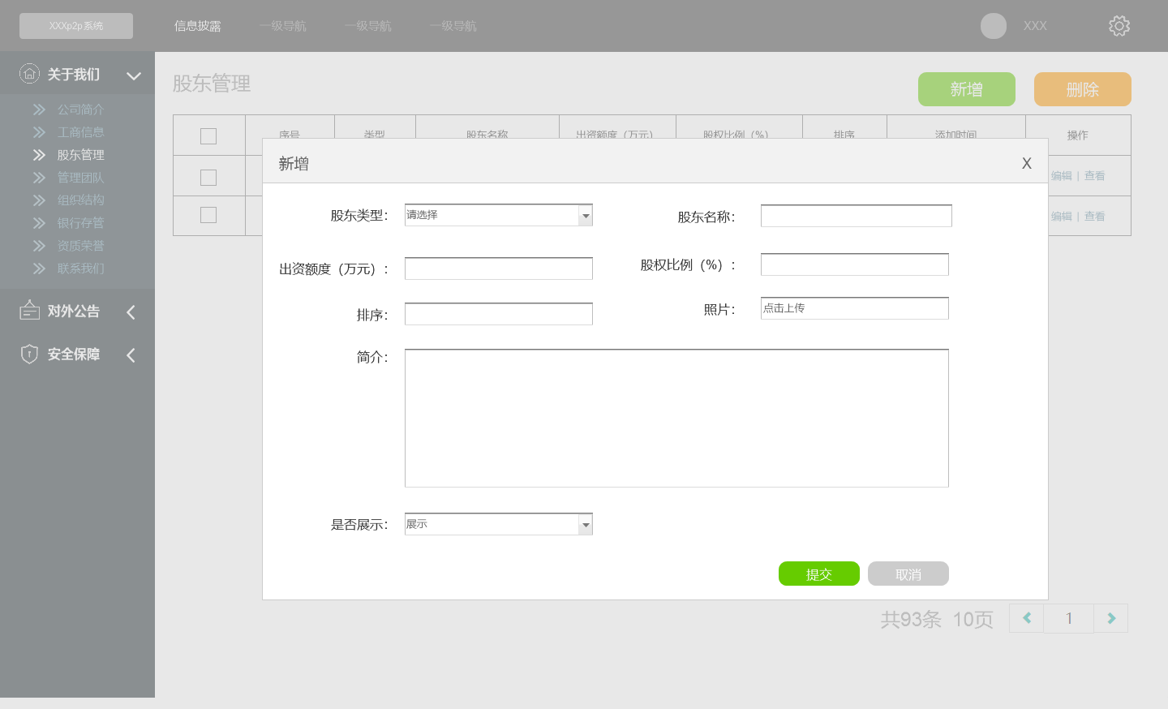Viewport: 1168px width, 709px height.
Task: Check the first table row checkbox
Action: 208,177
